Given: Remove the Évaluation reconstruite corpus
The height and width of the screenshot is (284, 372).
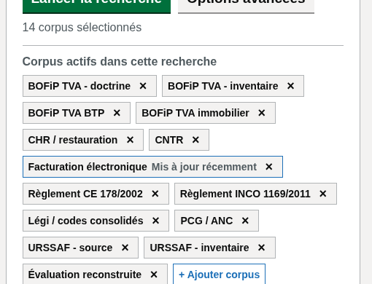Looking at the screenshot, I should [x=154, y=275].
